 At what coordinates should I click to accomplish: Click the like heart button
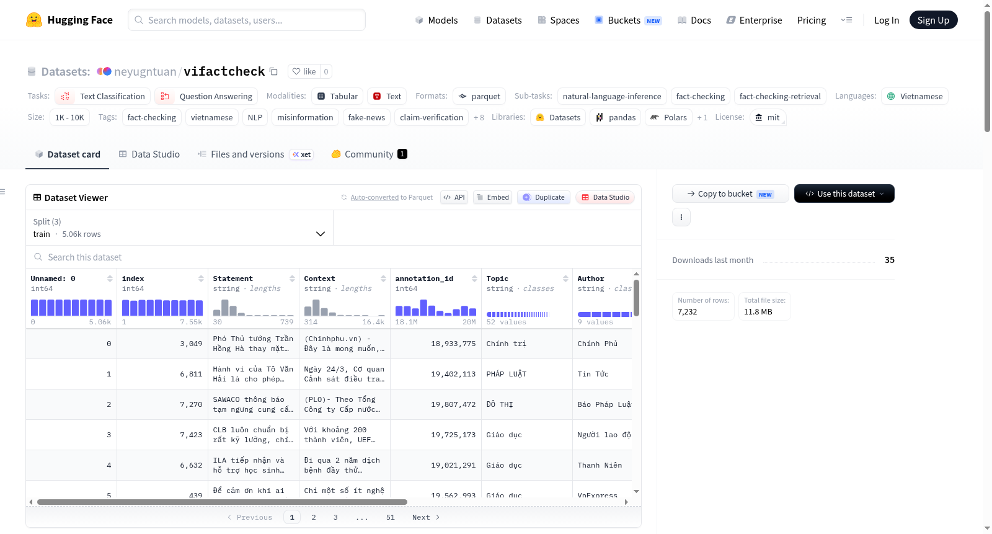point(304,71)
